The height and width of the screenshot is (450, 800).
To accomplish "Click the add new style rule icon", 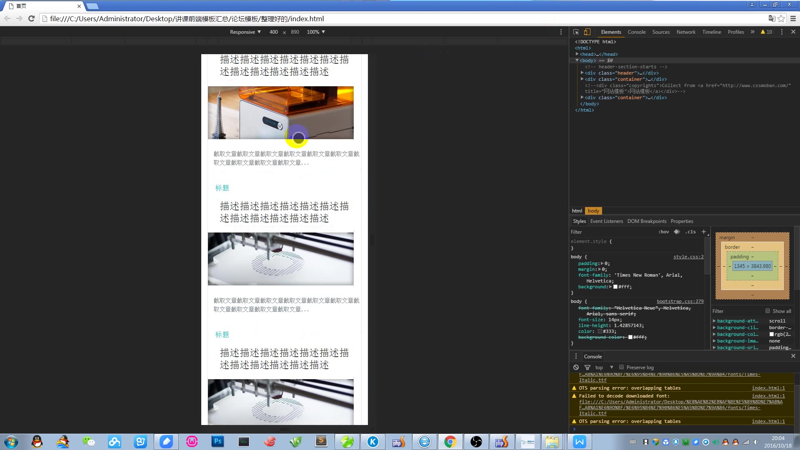I will [x=704, y=231].
